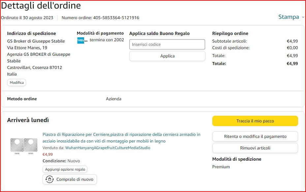Click Castrovillari, Cosenza 87012 text
Image resolution: width=306 pixels, height=192 pixels.
[x=35, y=67]
